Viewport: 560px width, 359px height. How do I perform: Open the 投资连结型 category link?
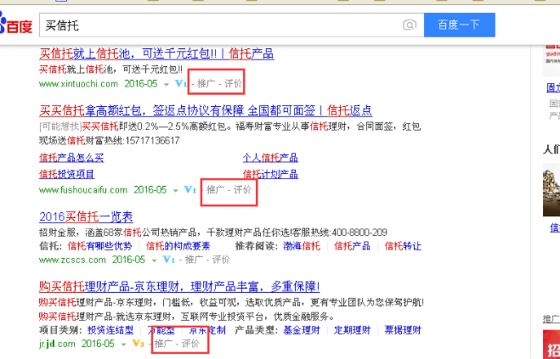click(110, 330)
